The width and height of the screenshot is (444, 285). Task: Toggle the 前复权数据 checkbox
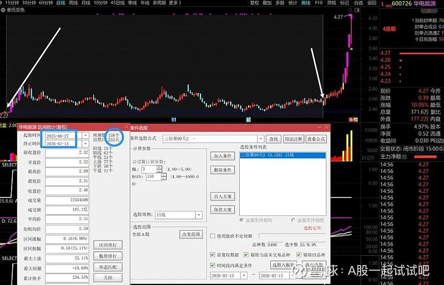point(213,255)
